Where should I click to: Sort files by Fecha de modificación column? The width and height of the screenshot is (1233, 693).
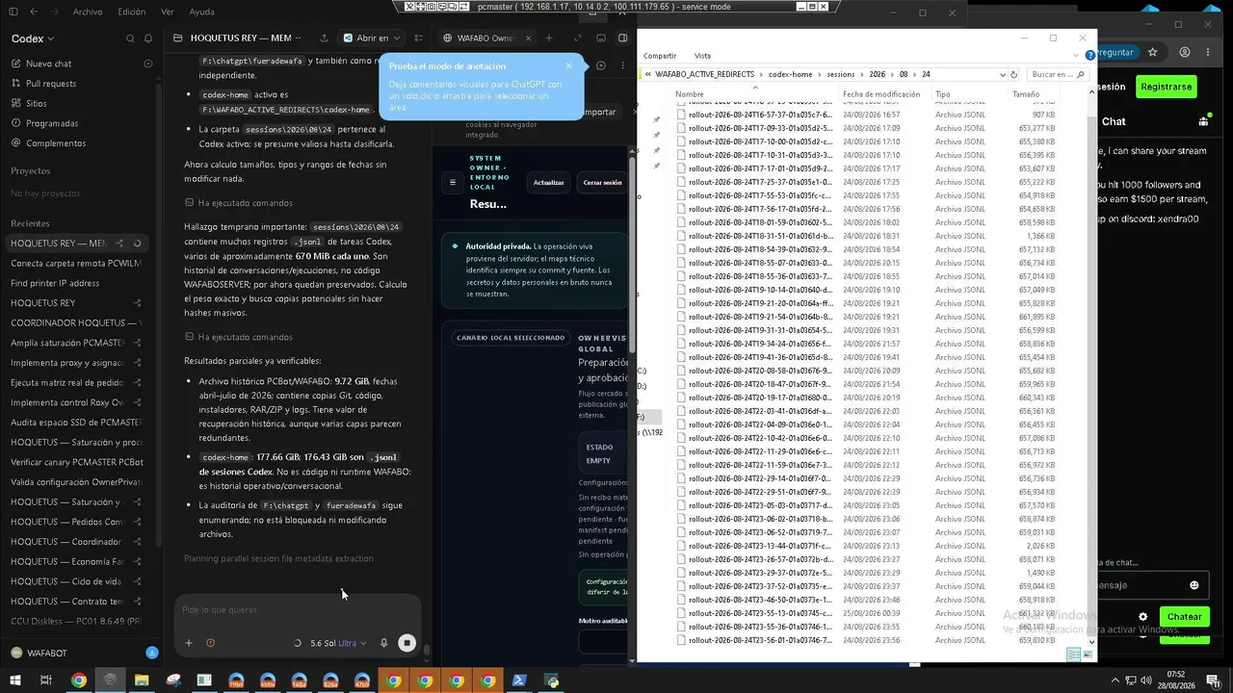(x=883, y=94)
